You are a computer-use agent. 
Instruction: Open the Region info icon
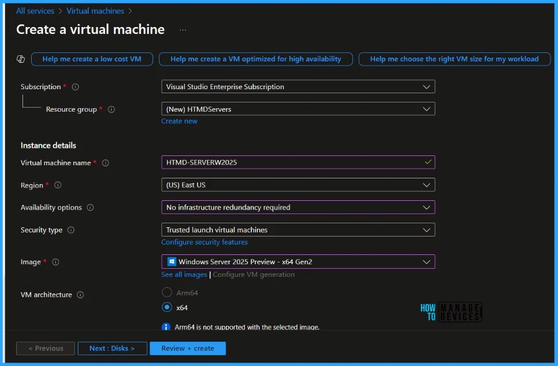click(x=58, y=185)
